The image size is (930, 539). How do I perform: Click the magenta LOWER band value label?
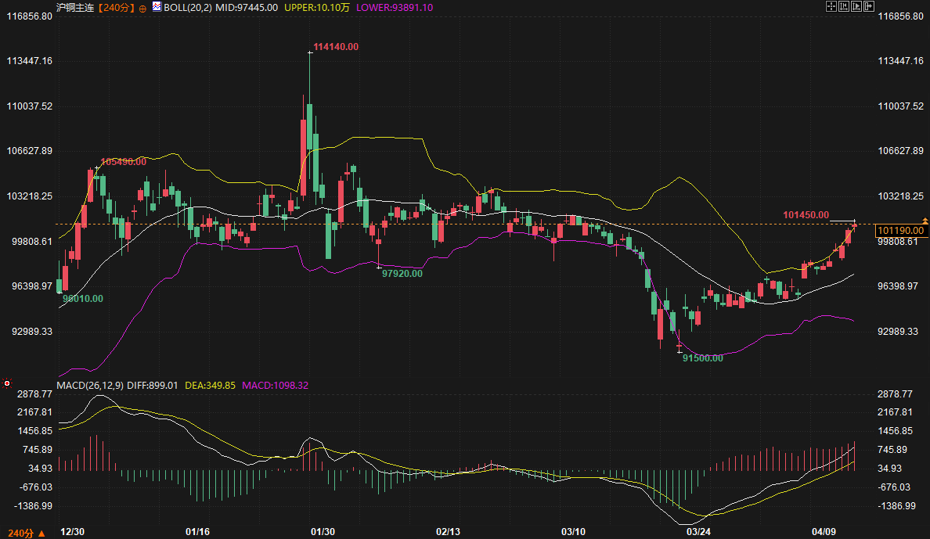[x=395, y=7]
